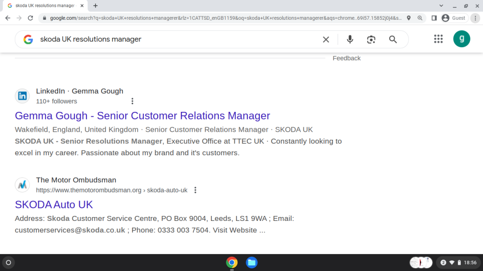Open the ChromeOS launcher button
This screenshot has width=483, height=271.
(x=9, y=263)
